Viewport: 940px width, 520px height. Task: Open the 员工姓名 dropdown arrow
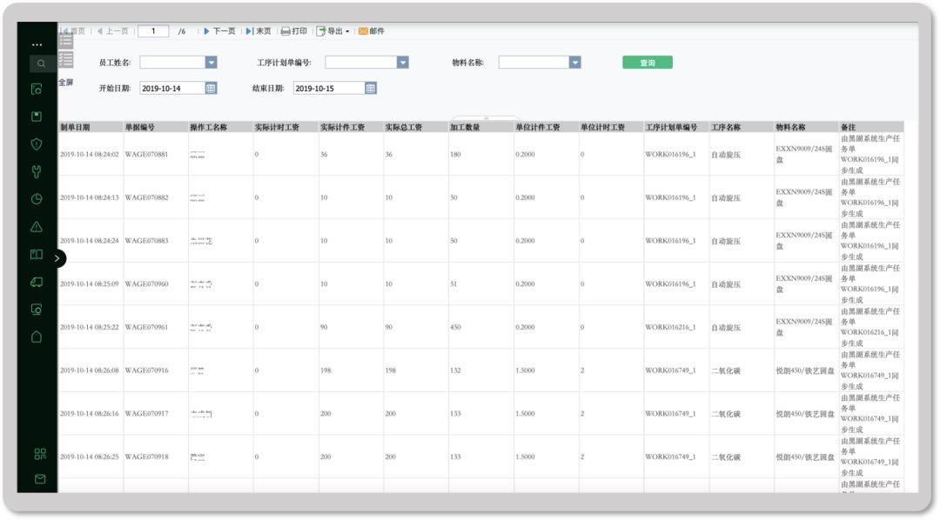[x=211, y=63]
